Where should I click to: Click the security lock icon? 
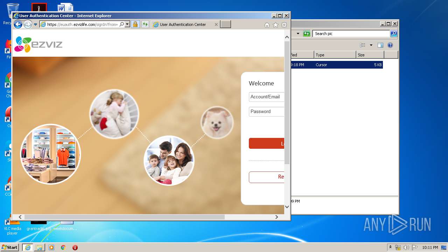pyautogui.click(x=135, y=24)
